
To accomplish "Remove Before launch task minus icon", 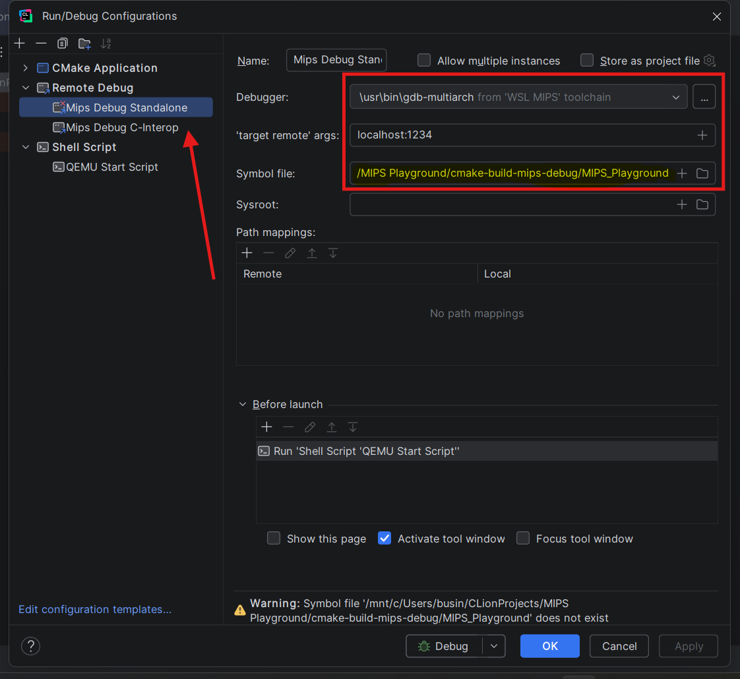I will (x=288, y=427).
